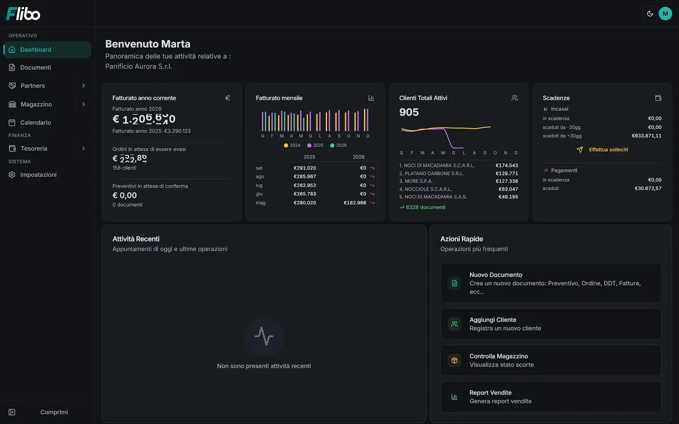Toggle the 2025 legend series
The width and height of the screenshot is (679, 424).
pyautogui.click(x=315, y=145)
